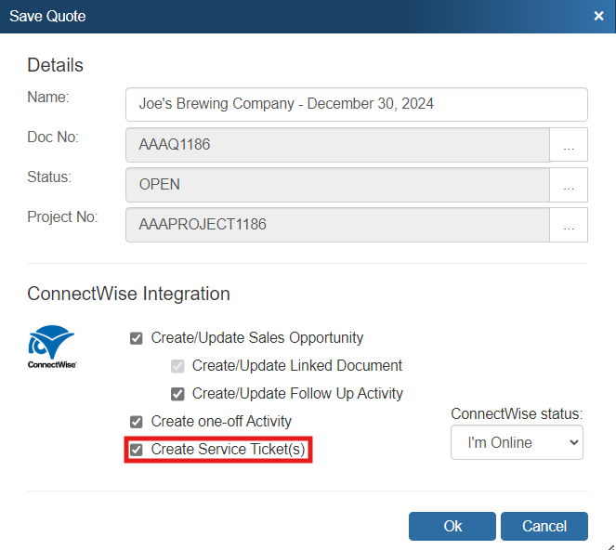Viewport: 616px width, 550px height.
Task: Toggle the Create/Update Linked Document checkbox
Action: coord(177,366)
